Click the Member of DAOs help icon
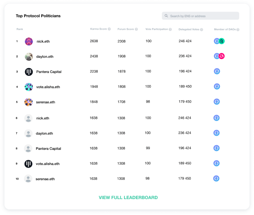 click(x=238, y=30)
